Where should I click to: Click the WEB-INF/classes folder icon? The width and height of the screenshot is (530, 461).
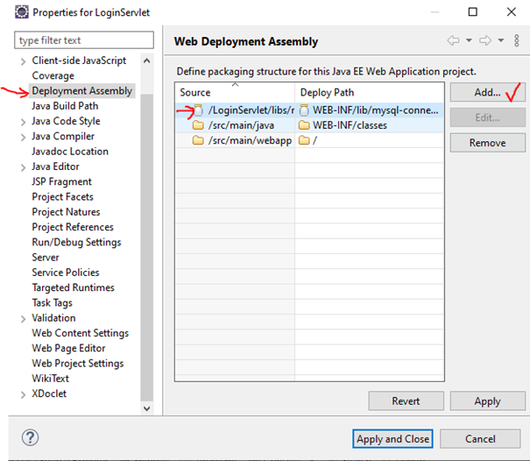point(305,125)
